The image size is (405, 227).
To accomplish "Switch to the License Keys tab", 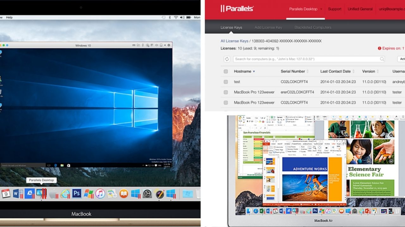I will (x=231, y=27).
